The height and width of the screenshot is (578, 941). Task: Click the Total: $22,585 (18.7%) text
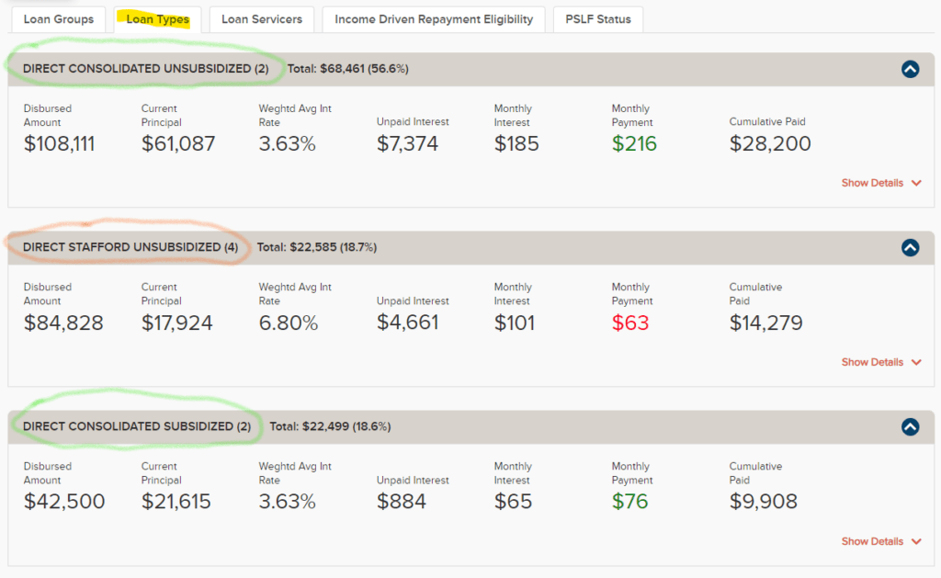(317, 247)
